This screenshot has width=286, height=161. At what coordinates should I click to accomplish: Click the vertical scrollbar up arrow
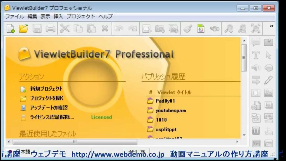(244, 41)
